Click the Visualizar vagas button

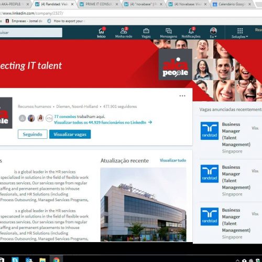(70, 134)
